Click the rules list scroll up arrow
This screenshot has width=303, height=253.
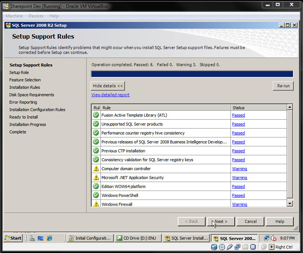(290, 107)
